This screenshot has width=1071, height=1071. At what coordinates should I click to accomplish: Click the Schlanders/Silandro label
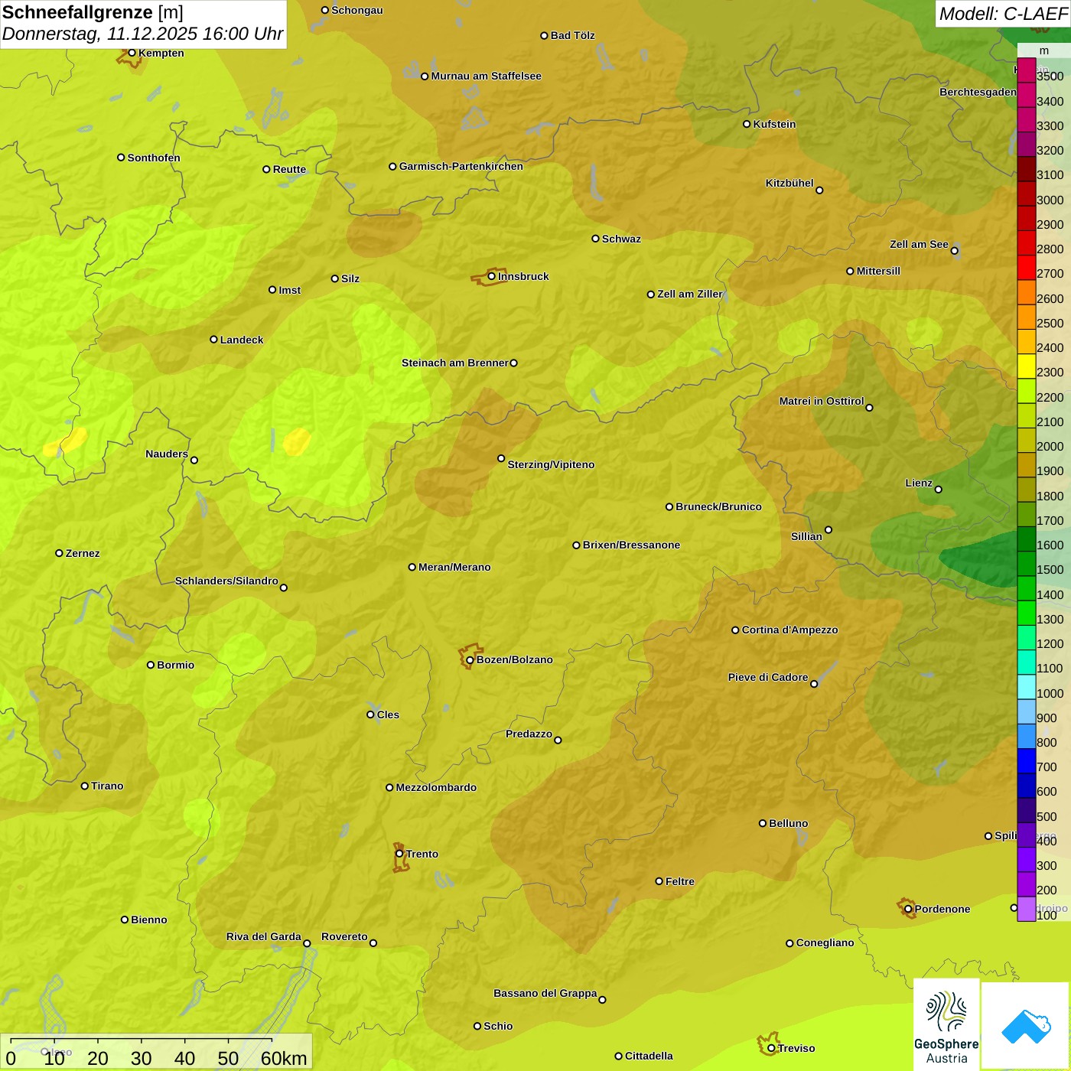[226, 581]
